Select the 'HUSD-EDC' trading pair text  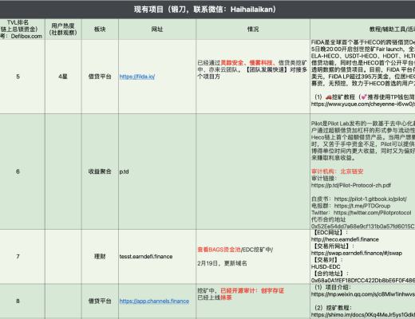(x=326, y=266)
